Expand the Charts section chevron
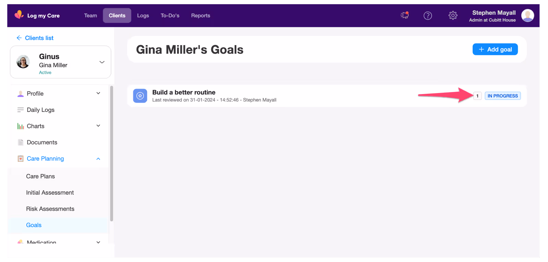Viewport: 548px width, 262px height. (x=98, y=126)
